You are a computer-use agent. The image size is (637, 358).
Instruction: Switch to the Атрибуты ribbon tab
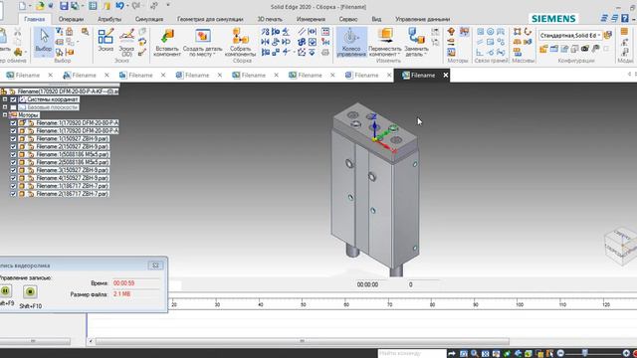(109, 19)
